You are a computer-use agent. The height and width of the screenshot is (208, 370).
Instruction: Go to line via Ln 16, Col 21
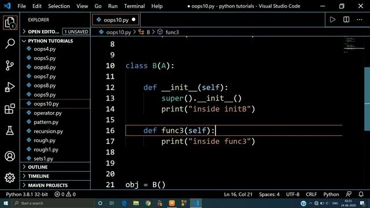(238, 194)
